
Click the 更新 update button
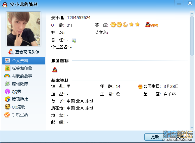click(x=155, y=137)
